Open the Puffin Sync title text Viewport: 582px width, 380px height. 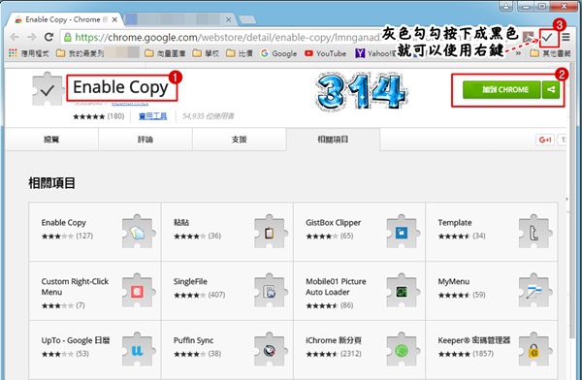[x=193, y=340]
